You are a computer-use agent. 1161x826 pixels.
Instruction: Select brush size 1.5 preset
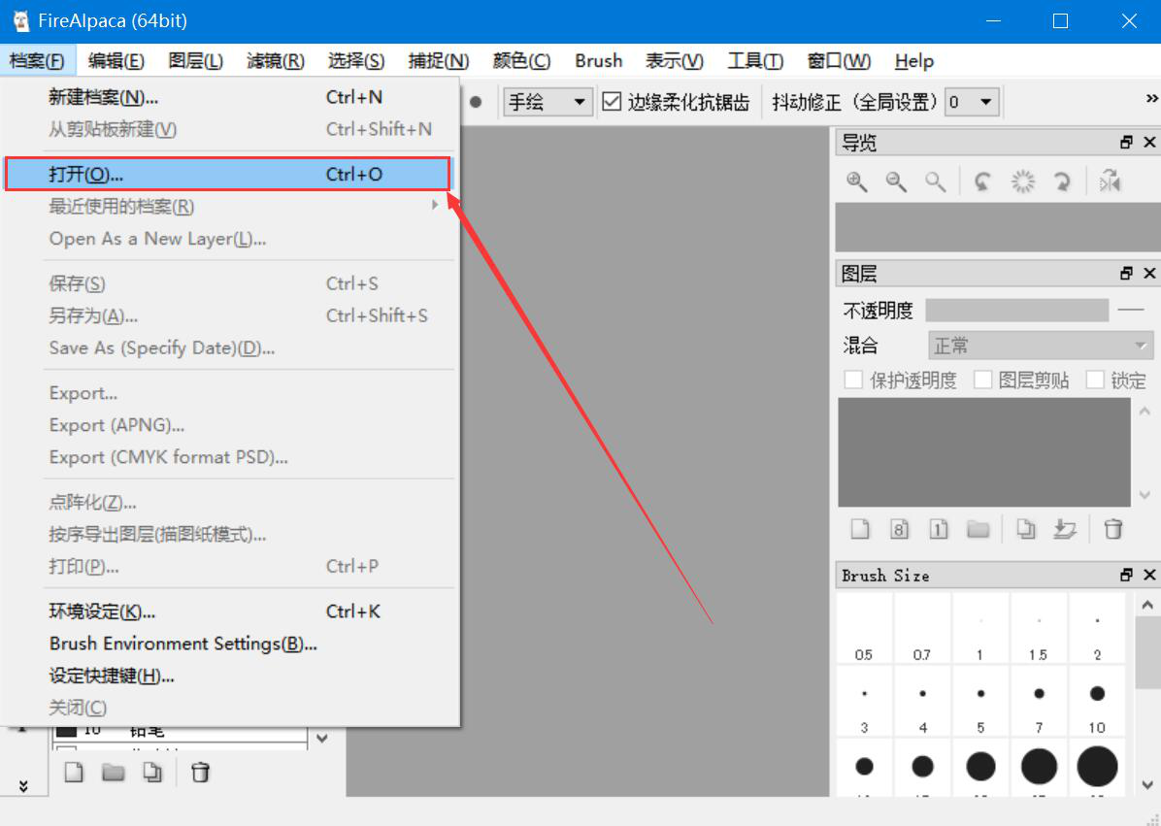pos(1039,628)
